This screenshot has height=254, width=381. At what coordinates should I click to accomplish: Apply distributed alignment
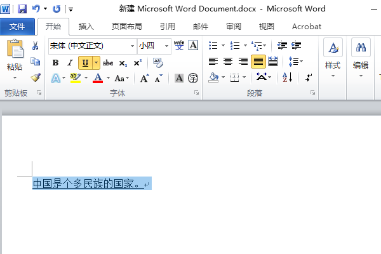click(x=273, y=62)
